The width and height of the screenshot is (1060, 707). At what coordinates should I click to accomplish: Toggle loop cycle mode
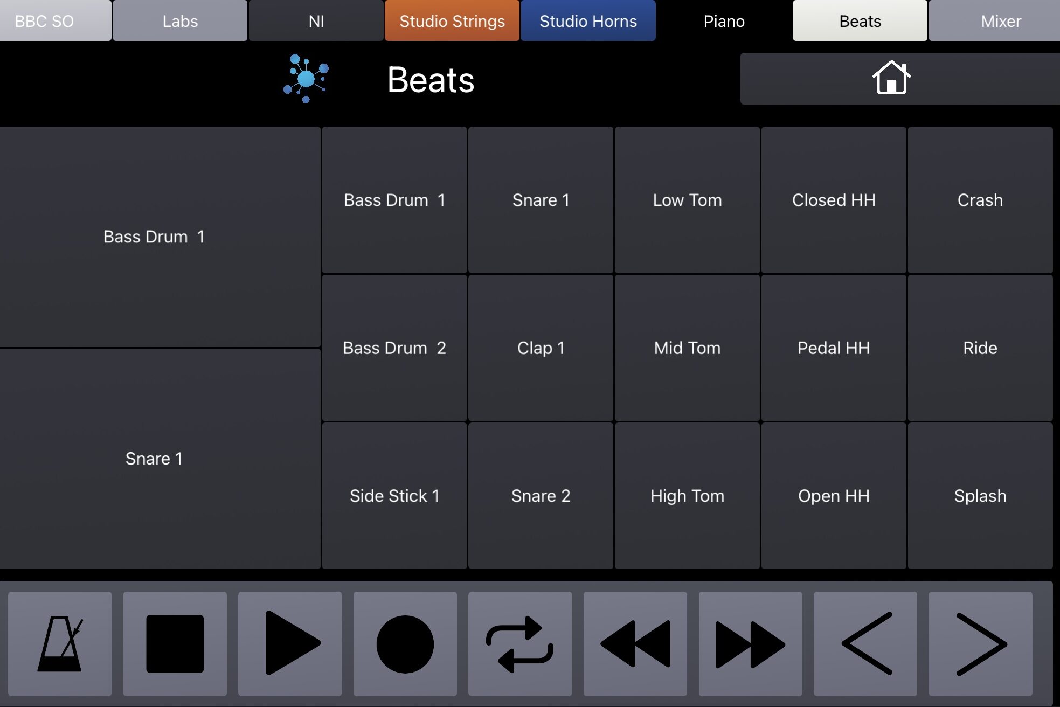(519, 643)
